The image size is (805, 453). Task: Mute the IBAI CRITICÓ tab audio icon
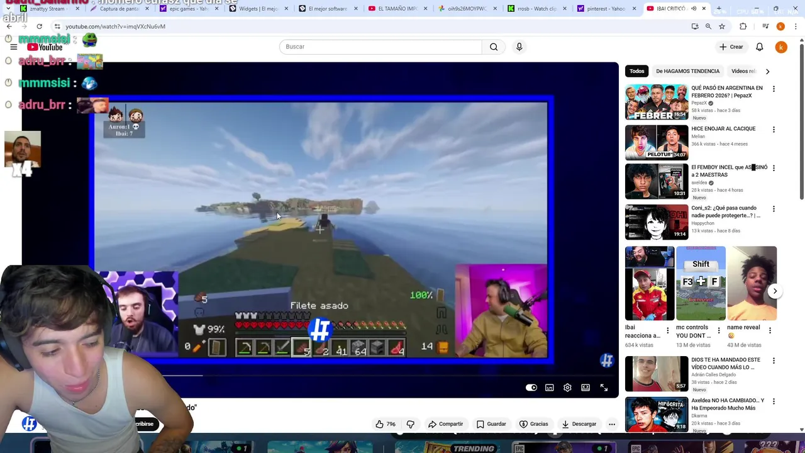(x=694, y=9)
